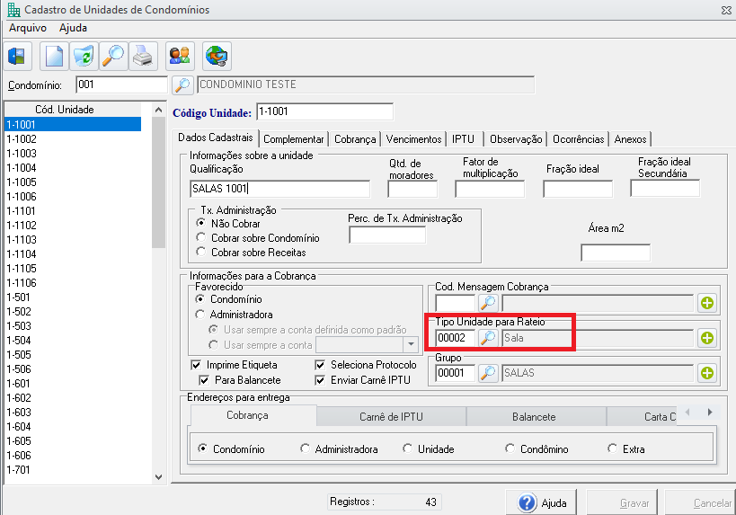Select Condômino delivery address option
This screenshot has height=515, width=736.
510,448
